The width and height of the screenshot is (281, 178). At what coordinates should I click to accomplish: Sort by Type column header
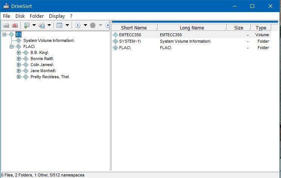click(x=261, y=28)
